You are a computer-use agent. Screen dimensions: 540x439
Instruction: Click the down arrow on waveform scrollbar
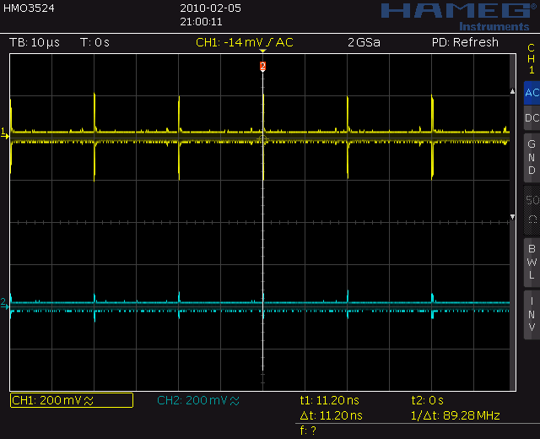[512, 217]
